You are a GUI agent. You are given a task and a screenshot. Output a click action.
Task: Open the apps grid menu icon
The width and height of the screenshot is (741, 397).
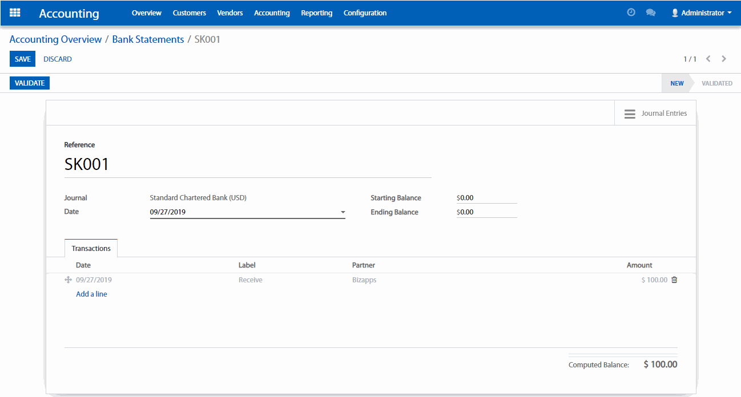point(15,13)
